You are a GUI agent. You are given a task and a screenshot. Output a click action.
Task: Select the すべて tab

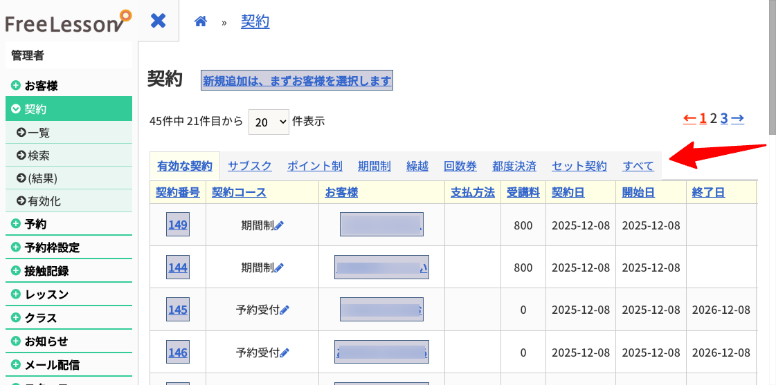click(638, 166)
